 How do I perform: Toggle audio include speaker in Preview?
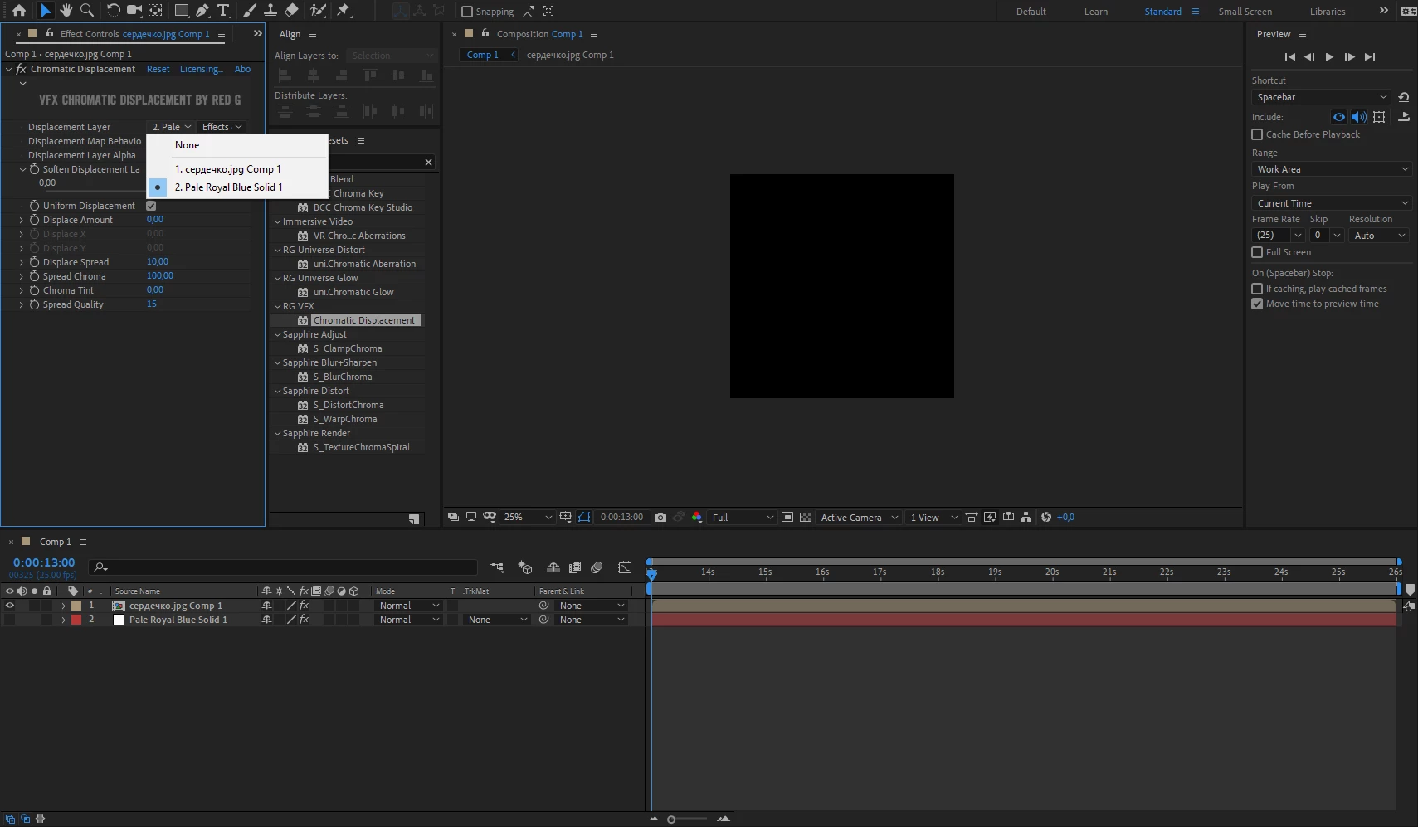coord(1358,117)
